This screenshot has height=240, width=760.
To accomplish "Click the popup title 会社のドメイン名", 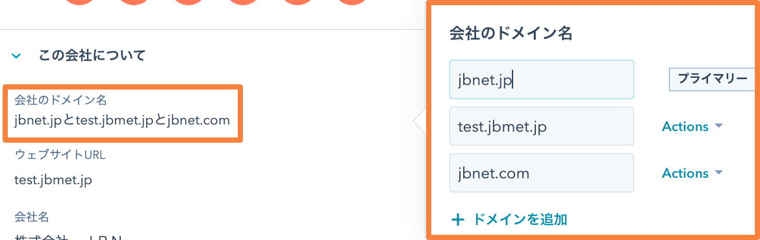I will [x=511, y=33].
